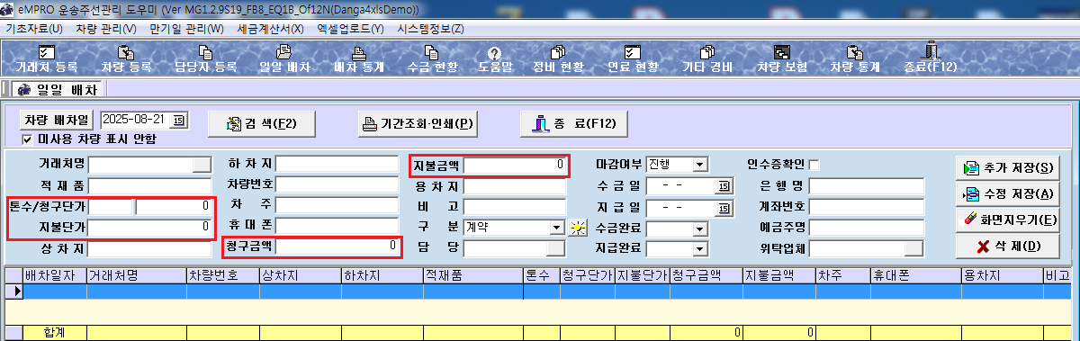Open 차량 관리(V) menu

pyautogui.click(x=106, y=29)
